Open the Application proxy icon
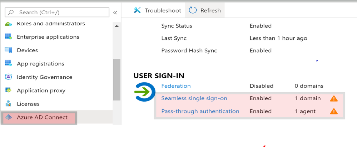The height and width of the screenshot is (147, 357). [x=8, y=90]
